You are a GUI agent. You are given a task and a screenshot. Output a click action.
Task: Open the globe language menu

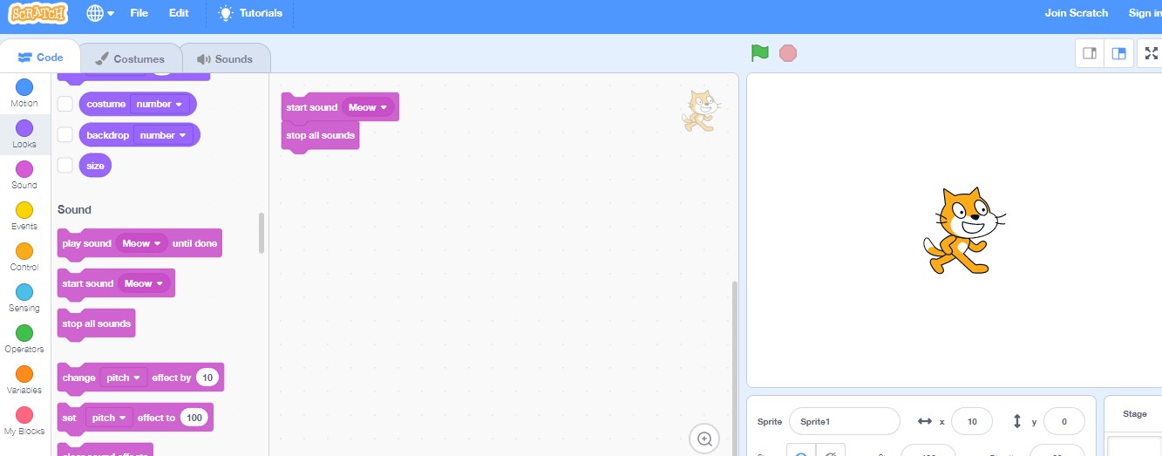coord(100,13)
